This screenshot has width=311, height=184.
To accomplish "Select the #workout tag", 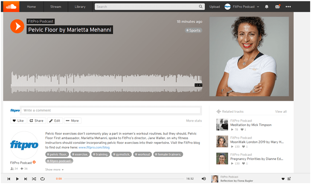I will point(142,154).
